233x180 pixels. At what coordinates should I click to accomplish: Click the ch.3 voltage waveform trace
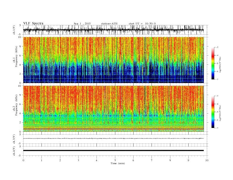click(x=114, y=139)
